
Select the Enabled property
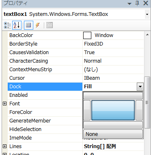(45, 95)
